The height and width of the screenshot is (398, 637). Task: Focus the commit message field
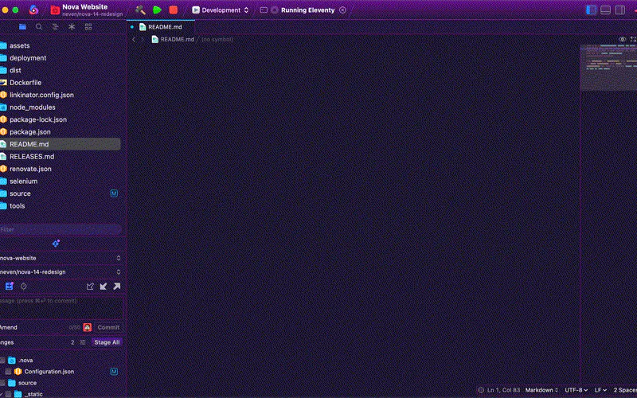61,307
